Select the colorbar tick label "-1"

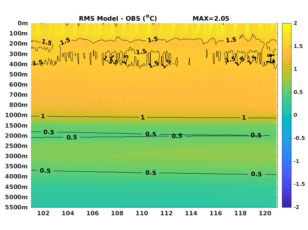(296, 161)
